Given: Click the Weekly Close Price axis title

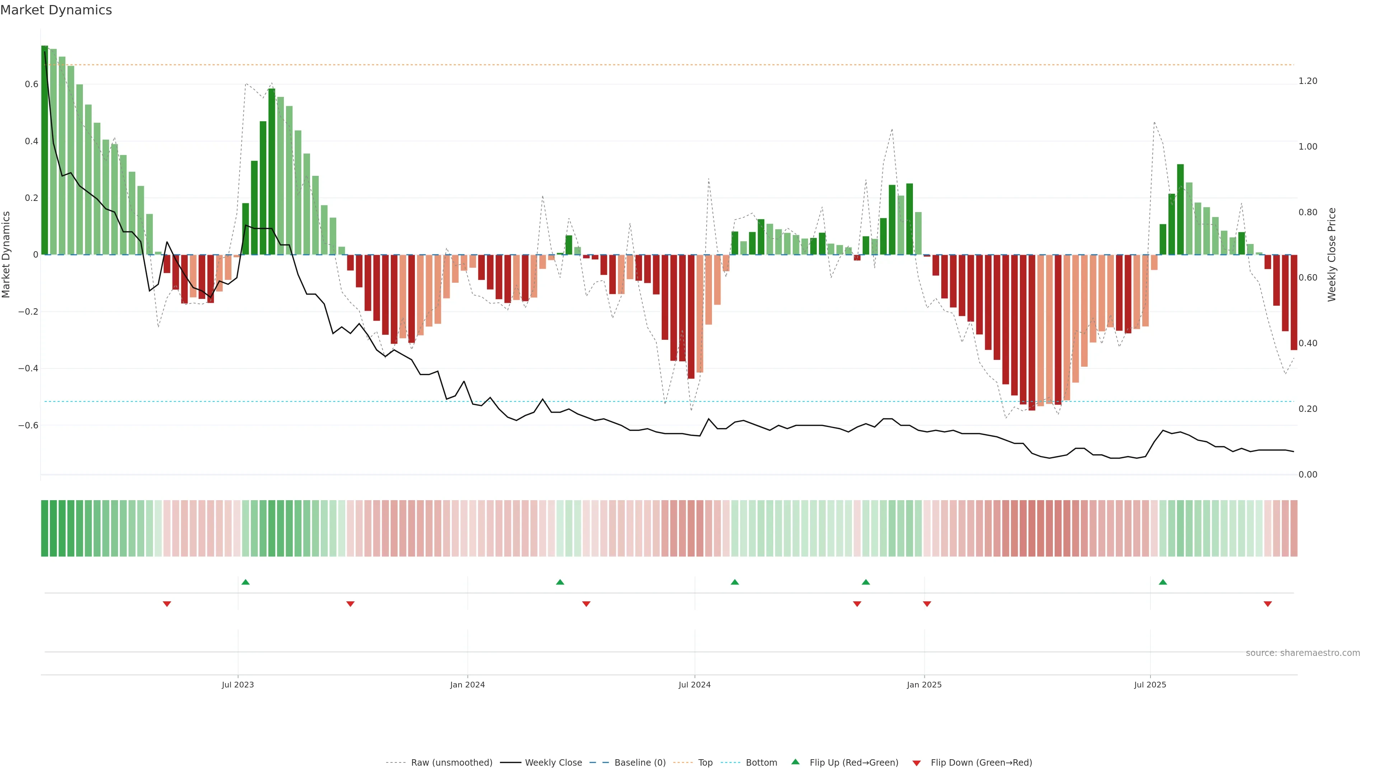Looking at the screenshot, I should (x=1331, y=255).
